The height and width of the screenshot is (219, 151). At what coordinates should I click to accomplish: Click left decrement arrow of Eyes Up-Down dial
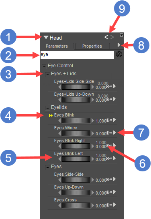(59, 193)
